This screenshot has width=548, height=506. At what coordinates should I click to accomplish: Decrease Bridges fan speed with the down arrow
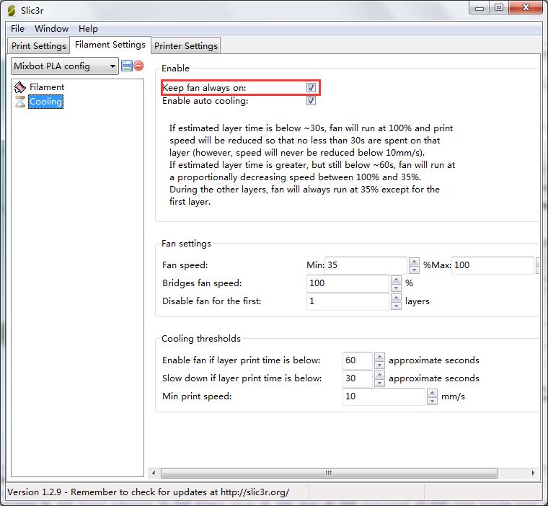click(396, 288)
